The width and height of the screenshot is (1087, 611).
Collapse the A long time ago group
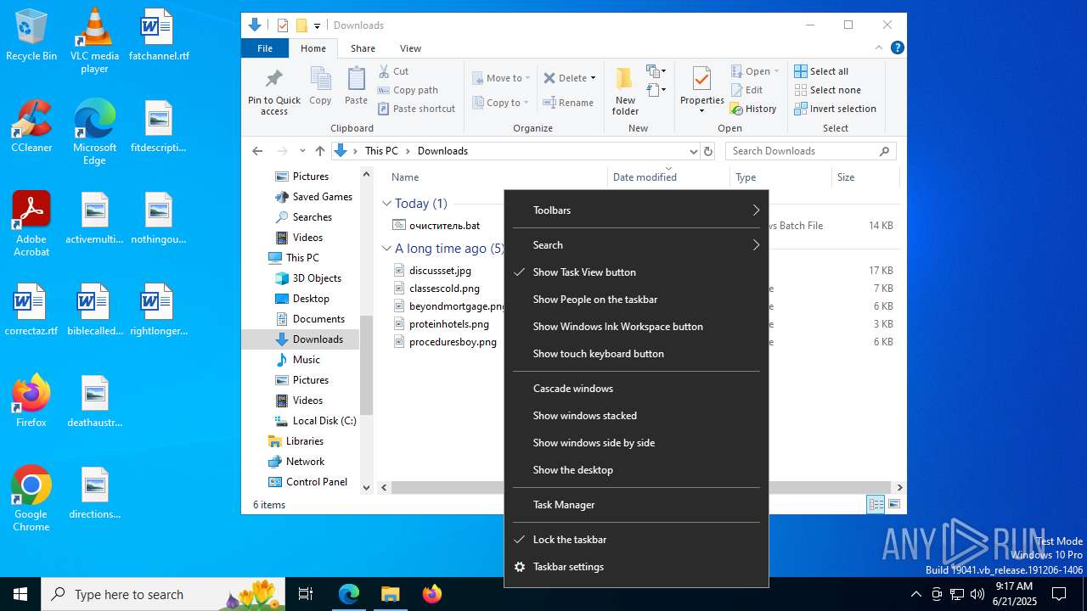pyautogui.click(x=386, y=249)
